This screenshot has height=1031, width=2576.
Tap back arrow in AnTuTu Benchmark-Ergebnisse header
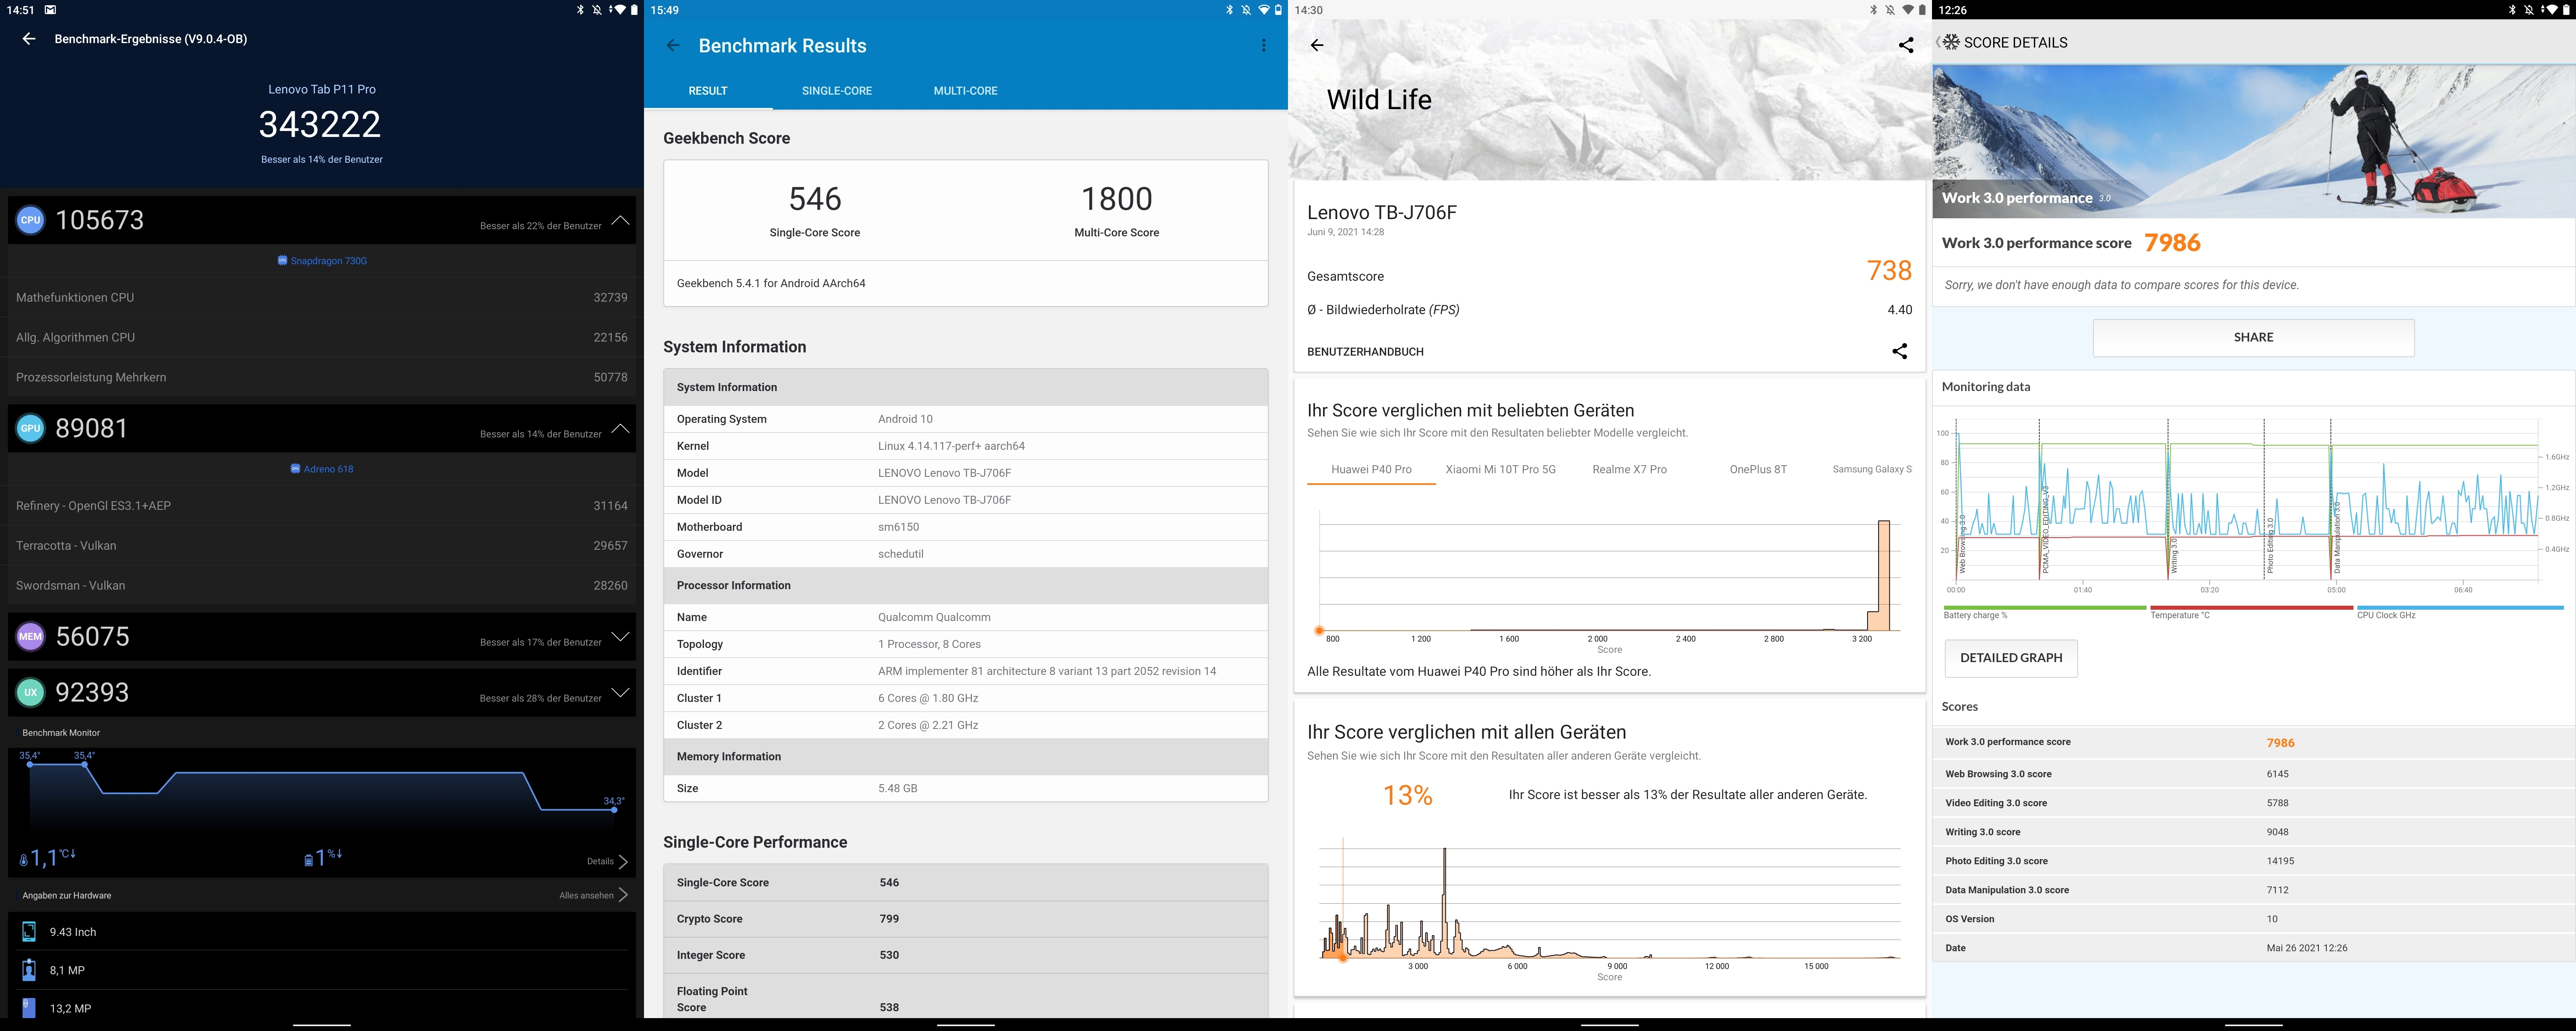coord(29,39)
